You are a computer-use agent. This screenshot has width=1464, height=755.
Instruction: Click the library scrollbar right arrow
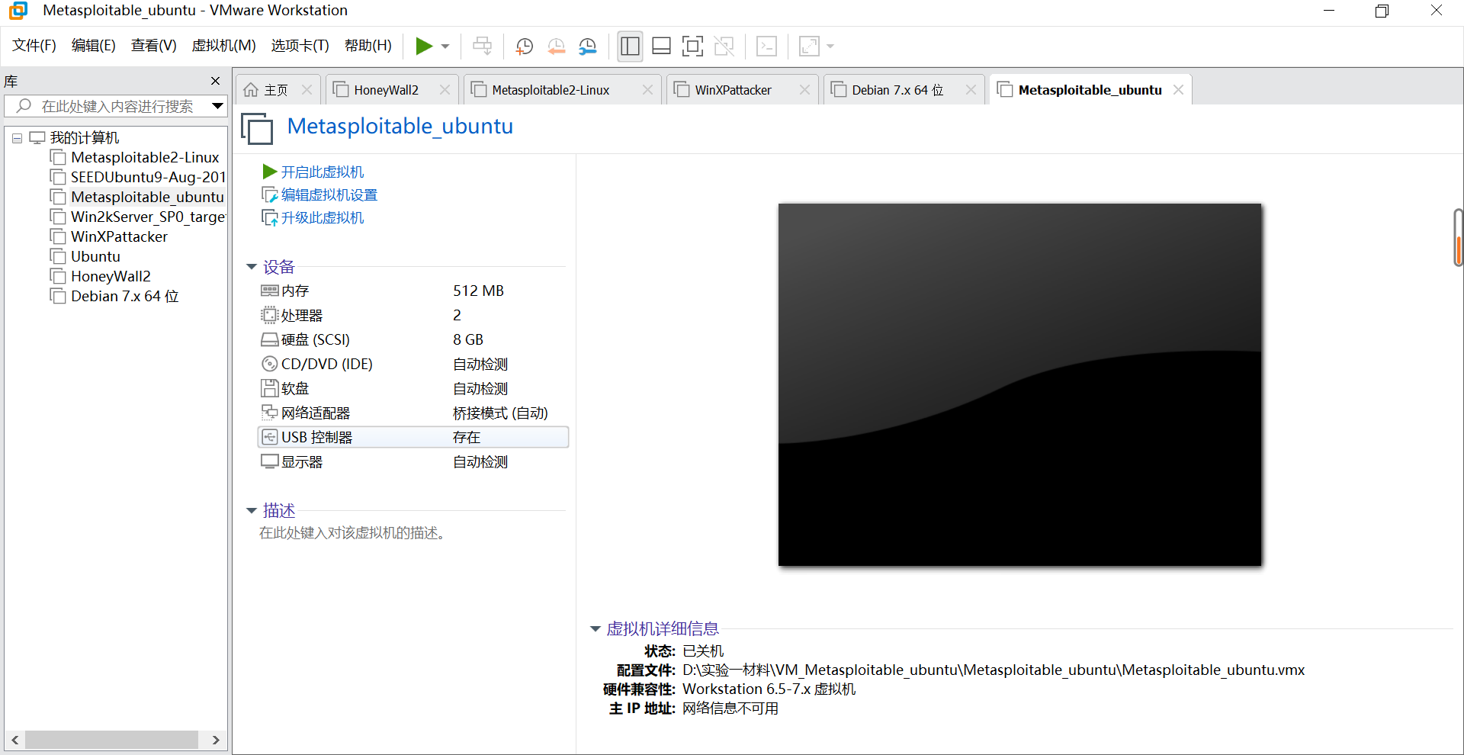[x=216, y=740]
